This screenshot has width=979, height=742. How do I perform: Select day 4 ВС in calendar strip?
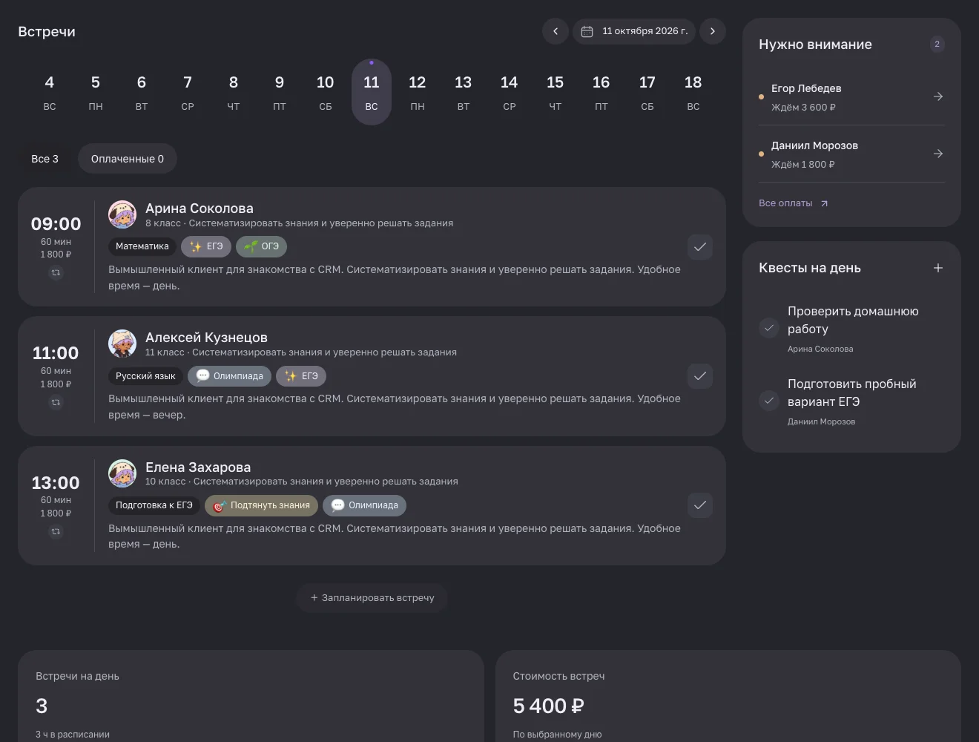[x=50, y=92]
